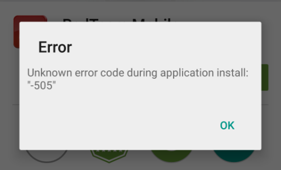Click the word "install:" in the message

pyautogui.click(x=233, y=73)
